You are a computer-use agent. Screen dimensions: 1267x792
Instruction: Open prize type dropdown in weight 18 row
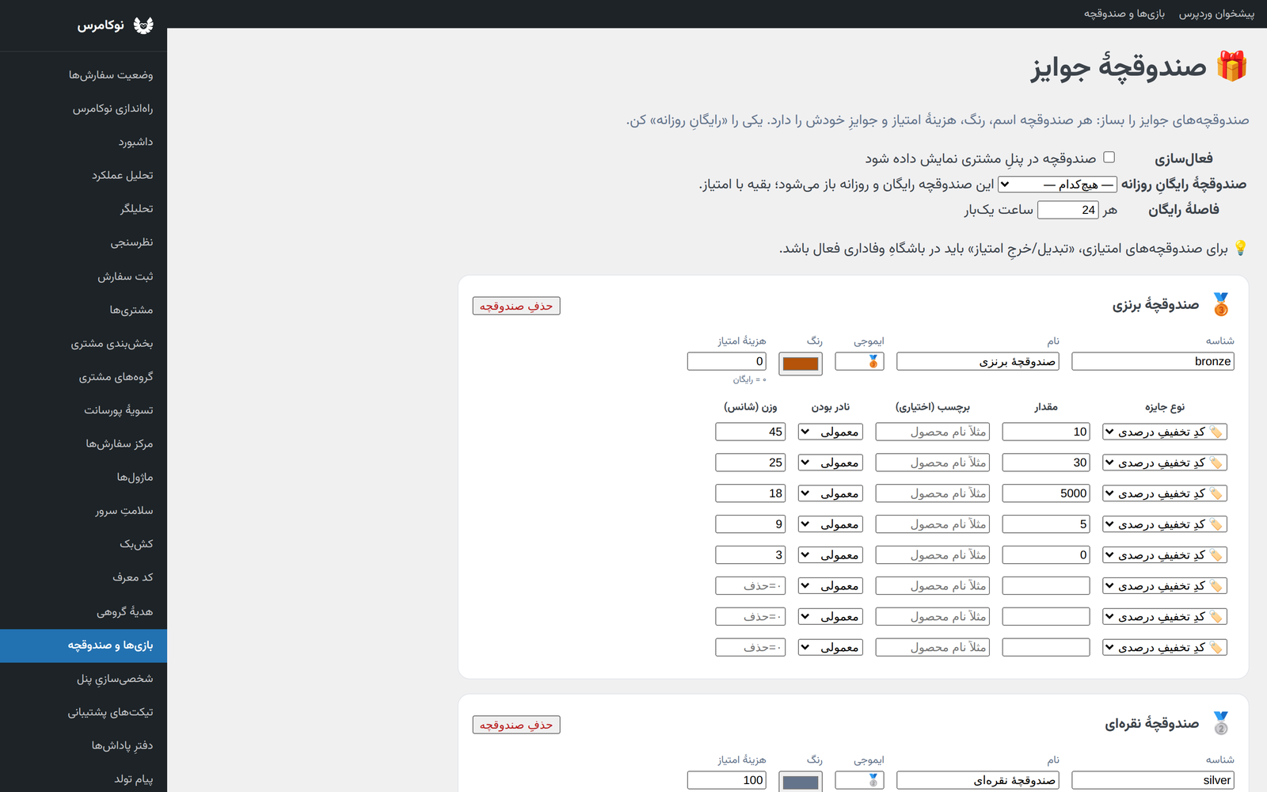coord(1165,493)
